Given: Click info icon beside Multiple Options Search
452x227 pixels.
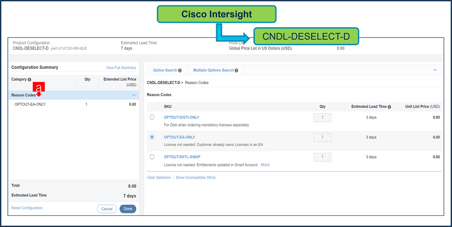Looking at the screenshot, I should point(236,71).
